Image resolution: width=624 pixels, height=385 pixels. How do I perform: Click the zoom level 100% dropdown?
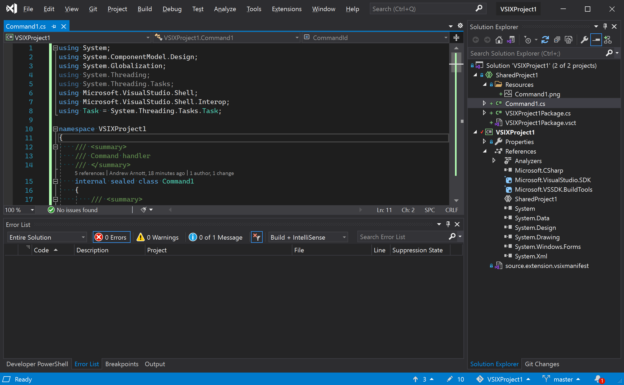(20, 210)
